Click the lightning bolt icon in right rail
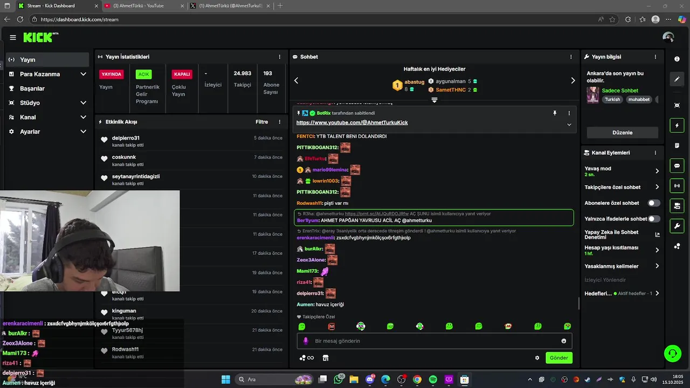690x388 pixels. tap(677, 126)
